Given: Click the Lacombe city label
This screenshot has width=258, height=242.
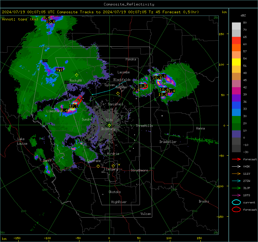Looking at the screenshot, I should (x=124, y=72).
